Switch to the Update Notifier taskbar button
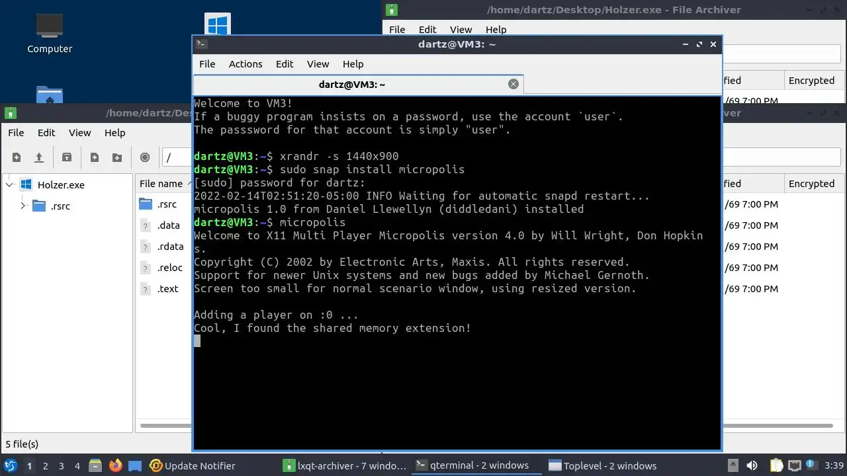 tap(193, 465)
